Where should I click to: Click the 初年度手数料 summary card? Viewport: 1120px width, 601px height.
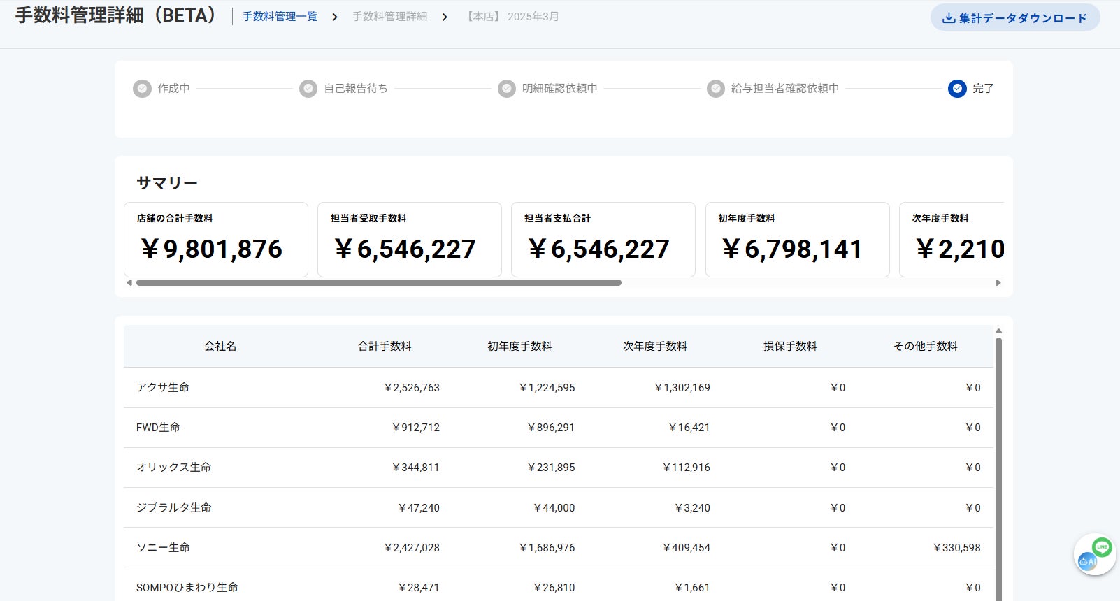[797, 240]
